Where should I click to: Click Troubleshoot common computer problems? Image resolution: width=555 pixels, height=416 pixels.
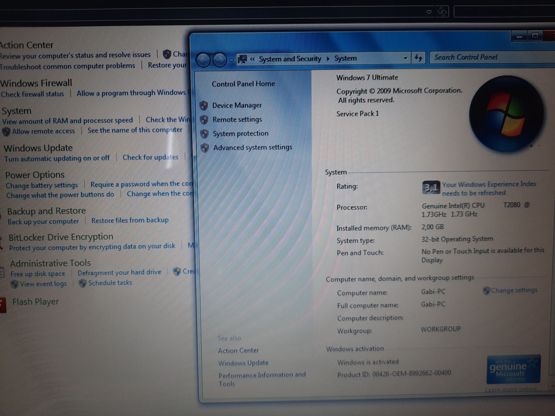[67, 66]
